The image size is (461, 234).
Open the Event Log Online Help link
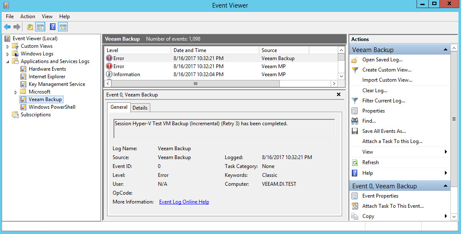coord(184,202)
